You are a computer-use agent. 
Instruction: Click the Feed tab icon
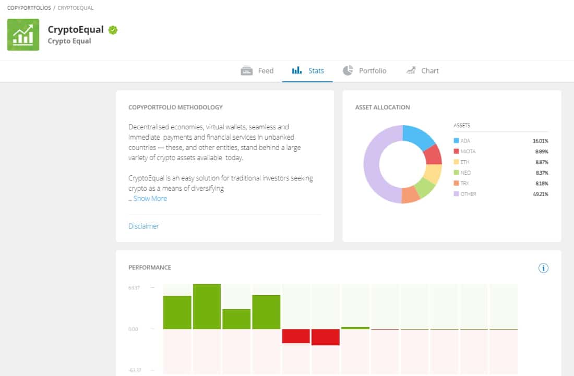[246, 70]
